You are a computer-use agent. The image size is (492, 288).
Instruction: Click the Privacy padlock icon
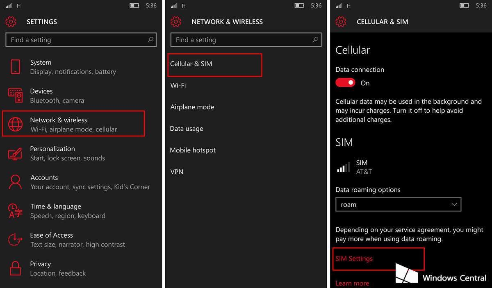(x=15, y=268)
